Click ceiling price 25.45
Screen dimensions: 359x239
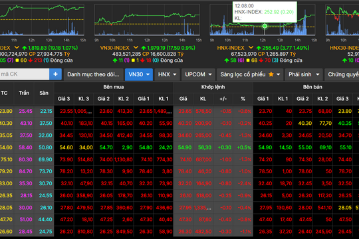tap(26, 111)
